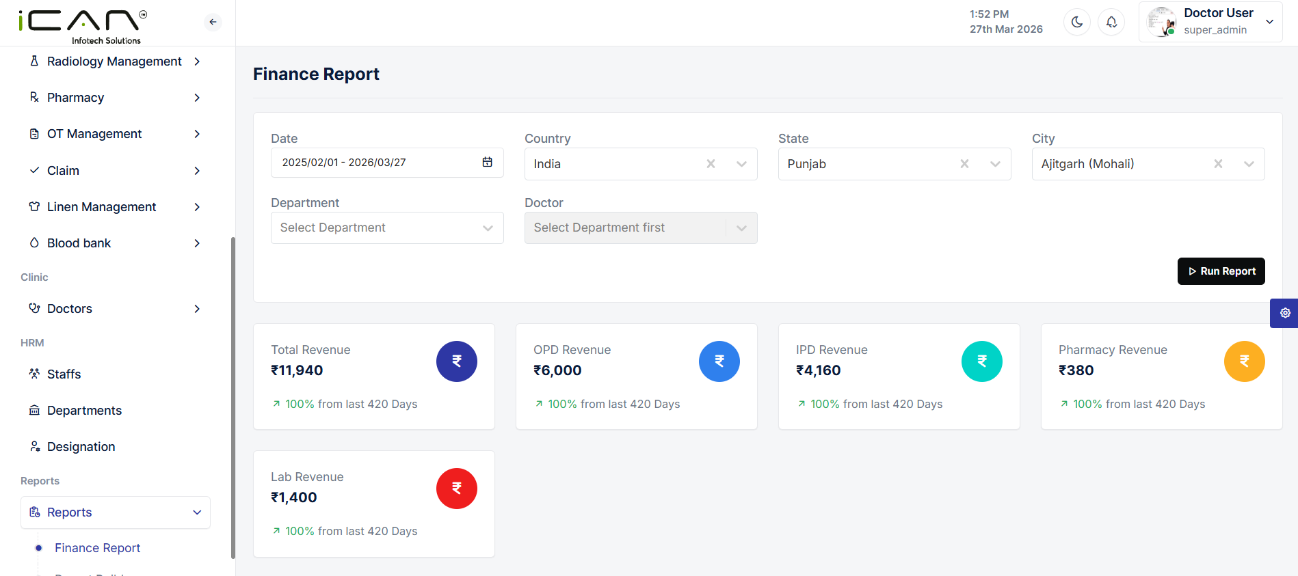Open the Doctor User profile menu
1298x576 pixels.
click(1210, 22)
